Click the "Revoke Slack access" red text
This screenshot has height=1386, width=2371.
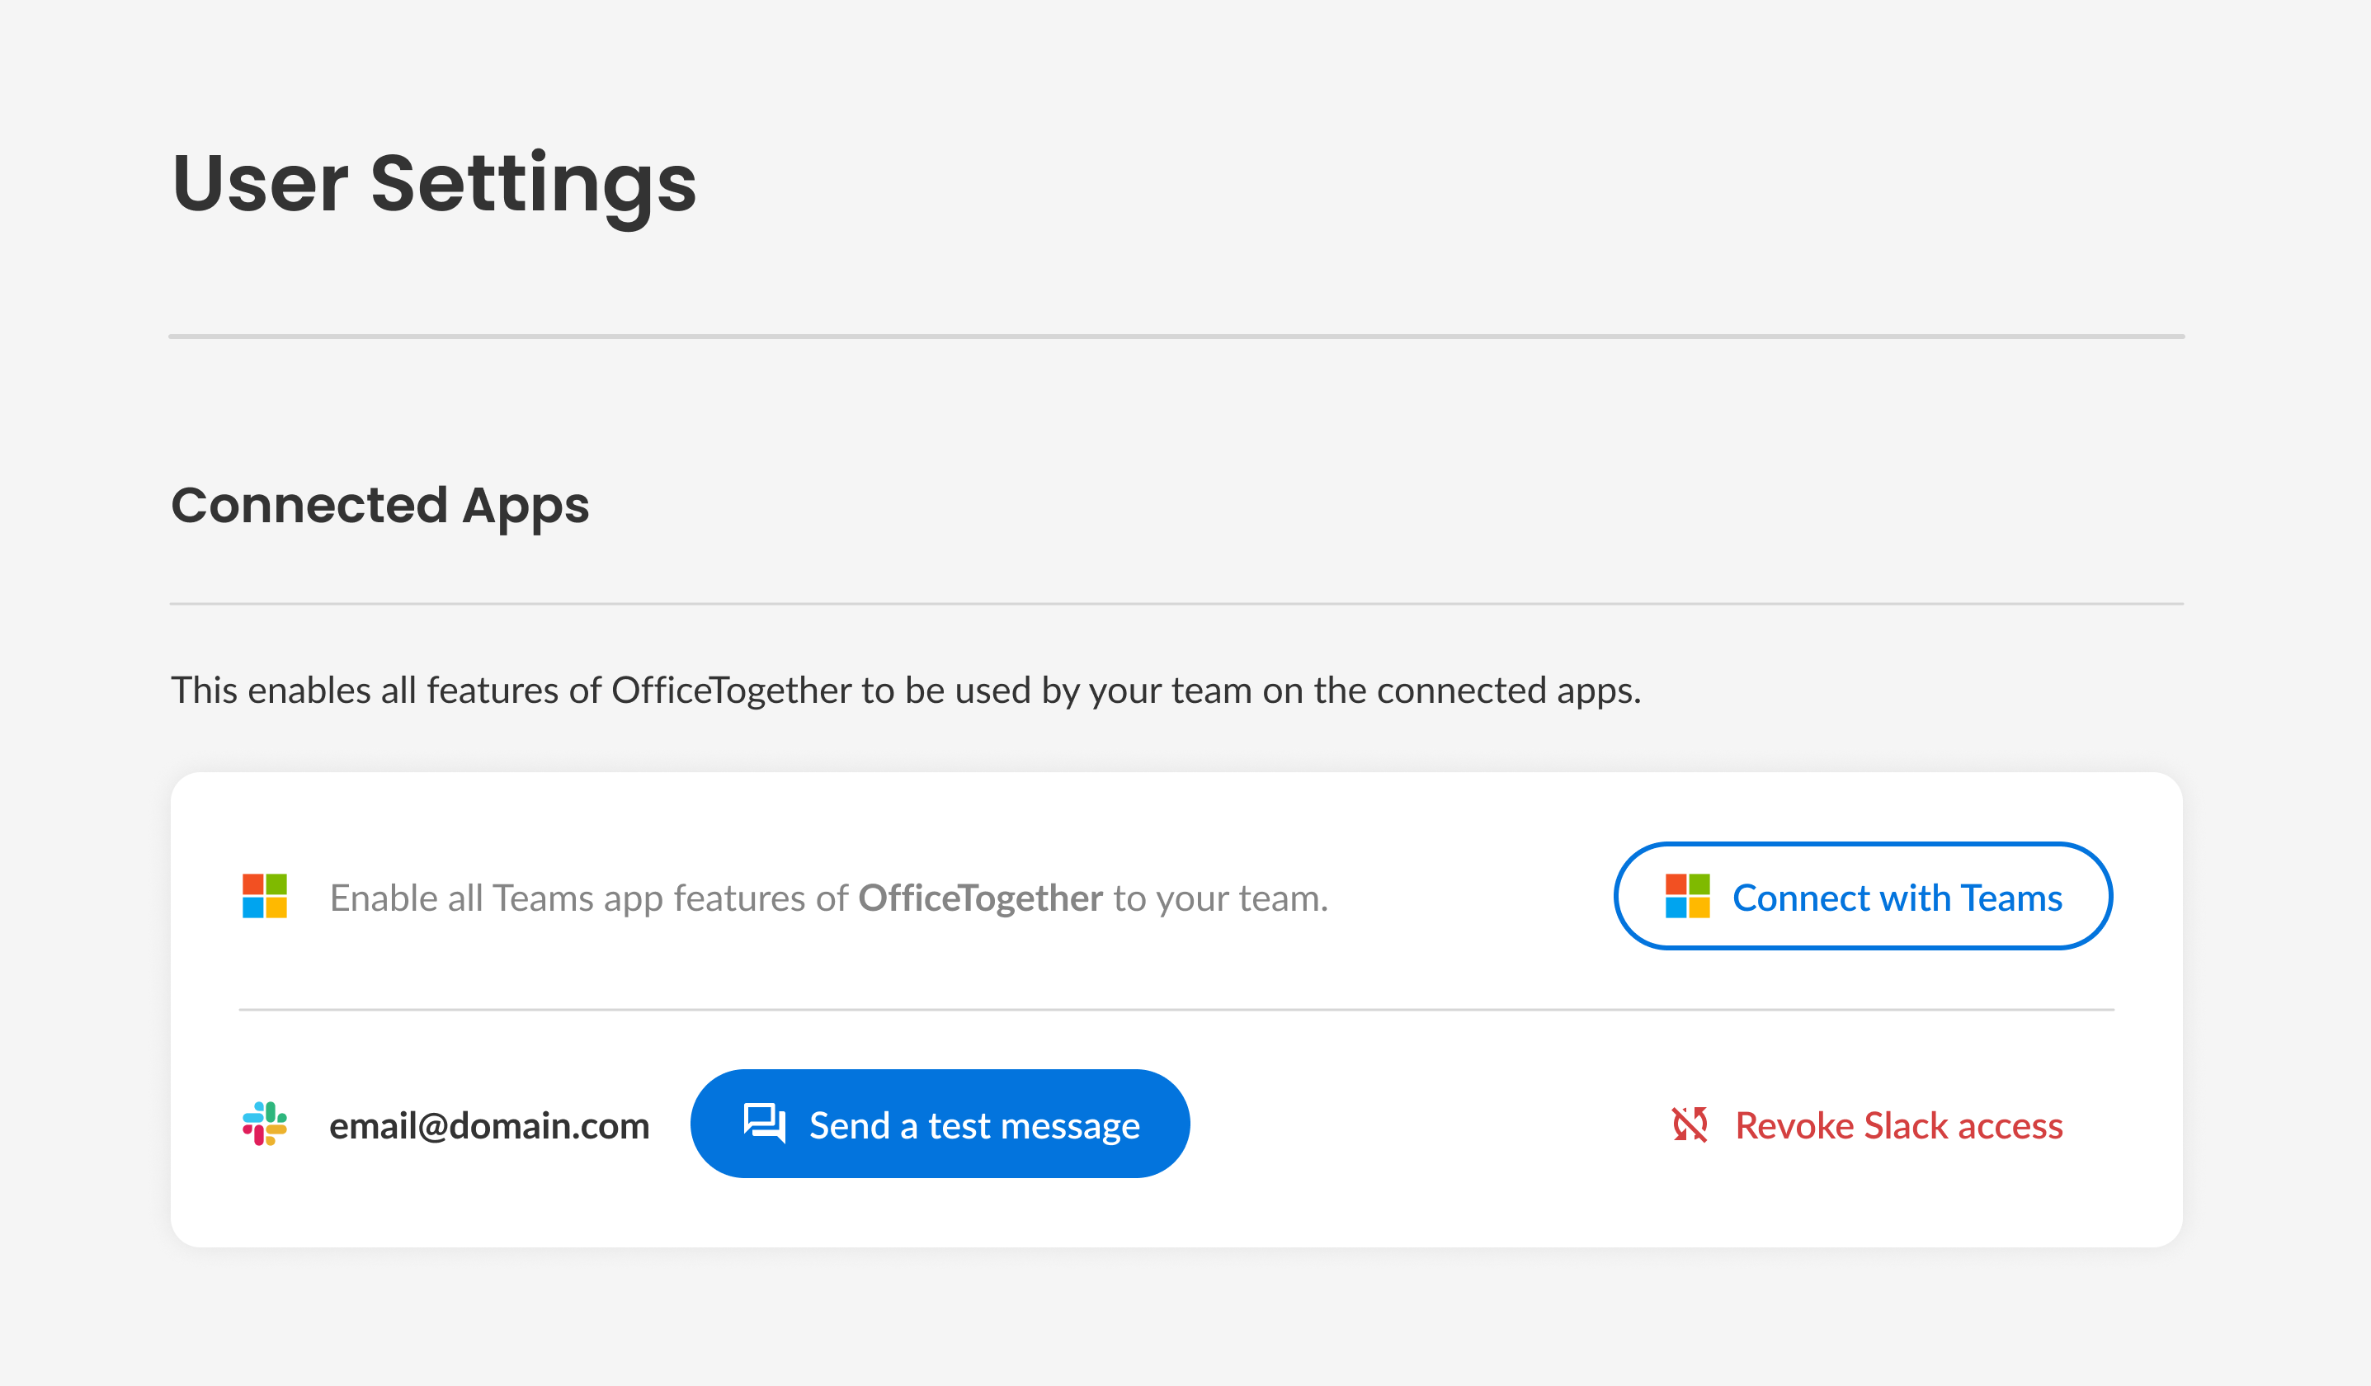tap(1898, 1125)
